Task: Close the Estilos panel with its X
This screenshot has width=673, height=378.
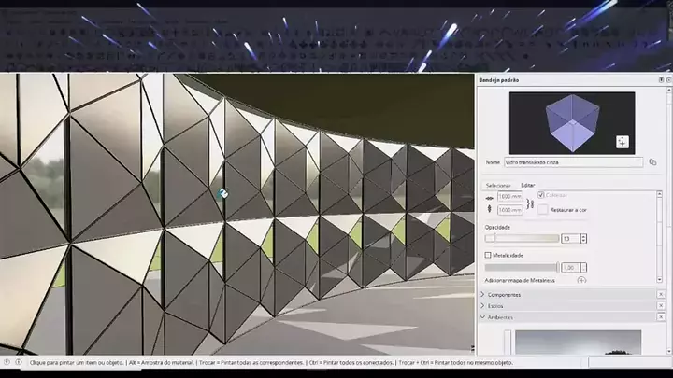Action: pyautogui.click(x=660, y=305)
